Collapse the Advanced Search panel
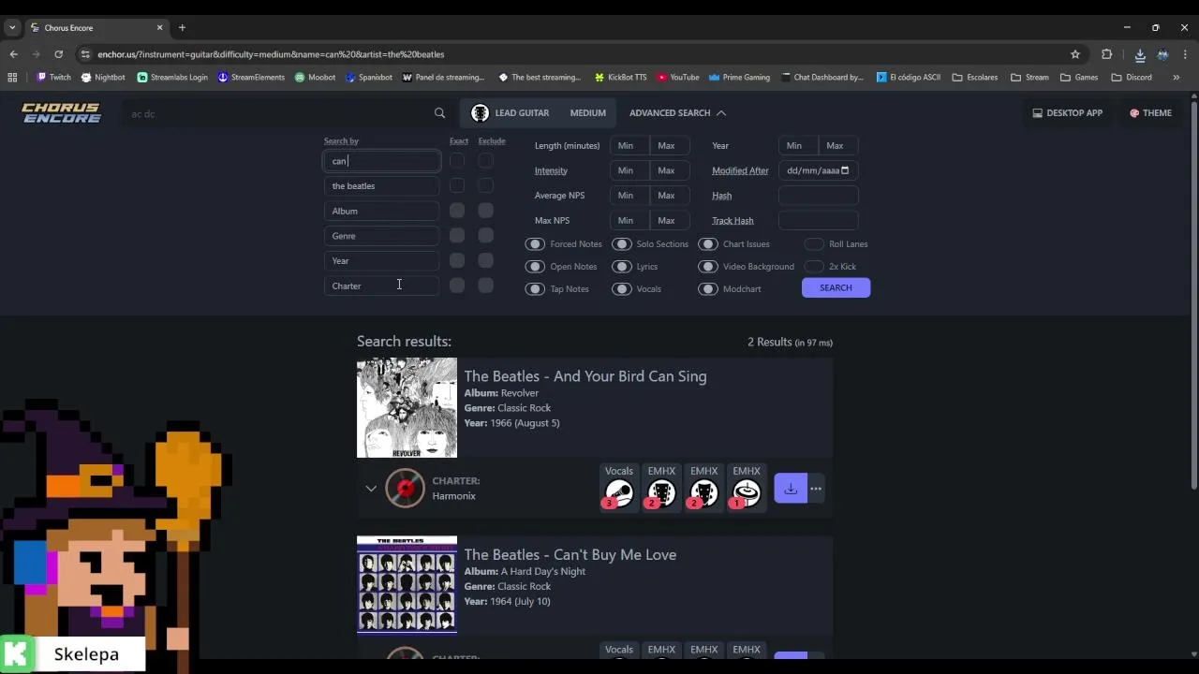The width and height of the screenshot is (1199, 674). 678,113
